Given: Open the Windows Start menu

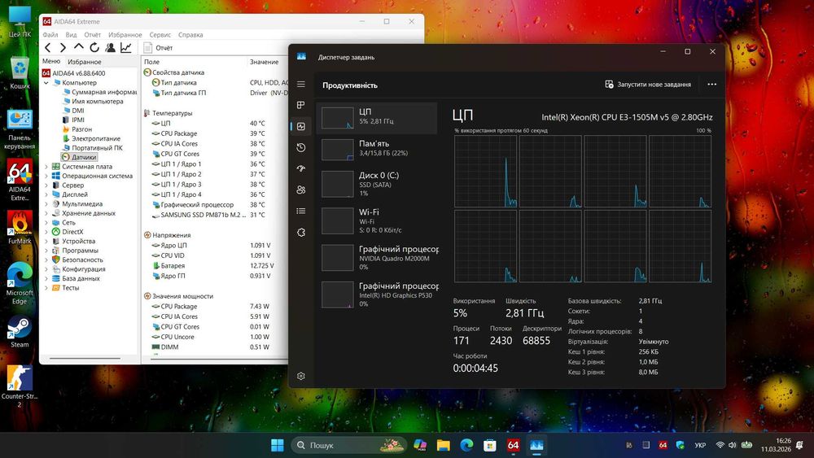Looking at the screenshot, I should coord(278,445).
